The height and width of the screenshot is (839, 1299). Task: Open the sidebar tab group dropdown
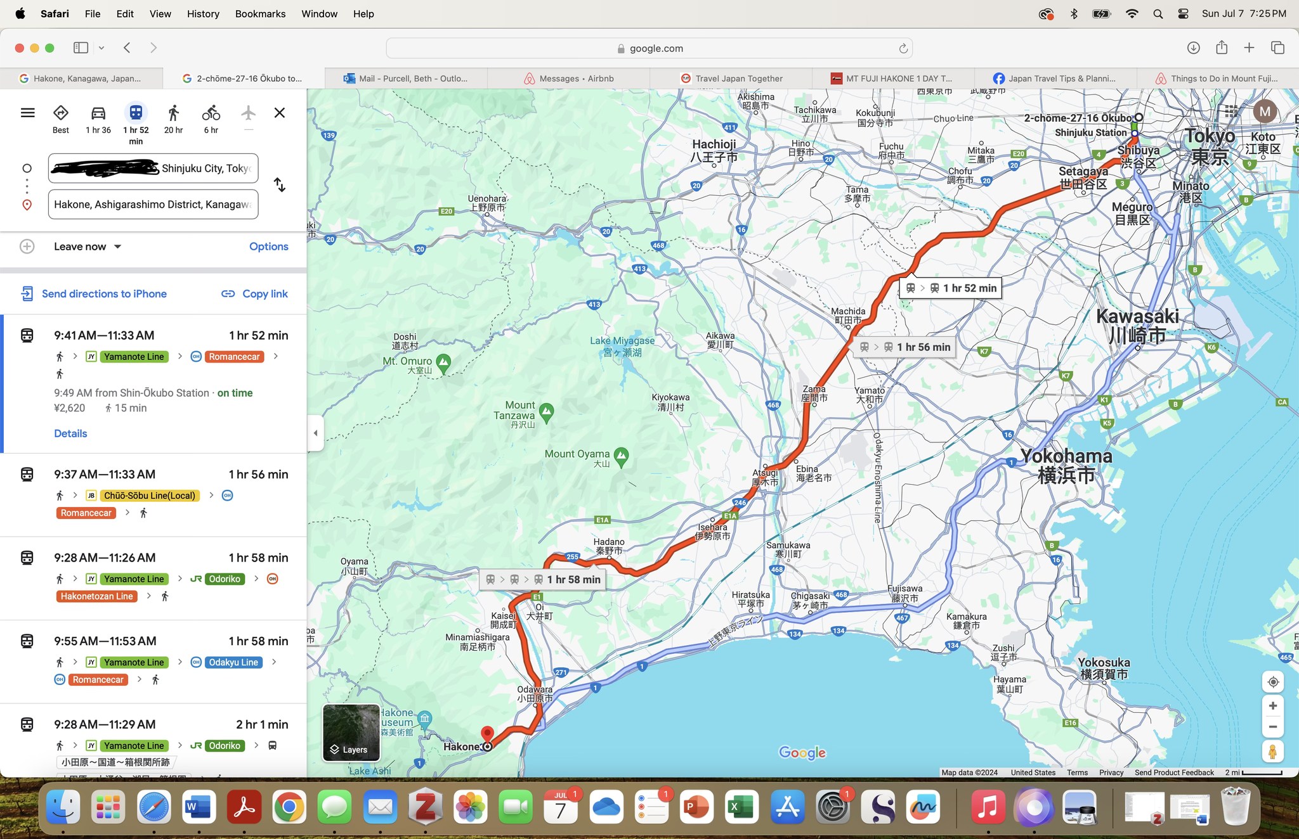[101, 48]
